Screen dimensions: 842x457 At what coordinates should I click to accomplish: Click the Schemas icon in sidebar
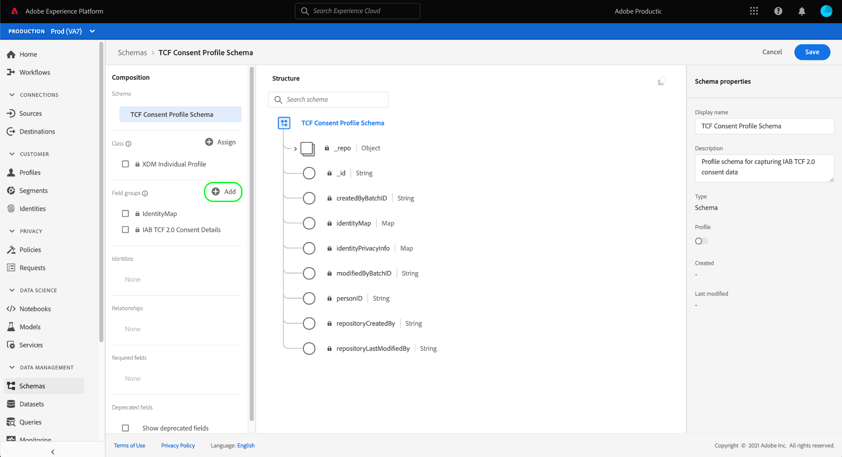click(11, 386)
